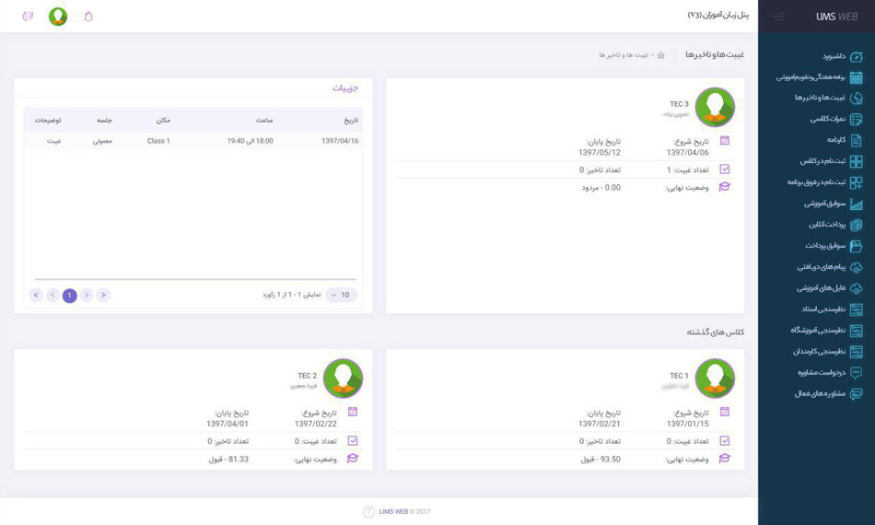Click the TEC 3 class name
The image size is (875, 525).
click(679, 104)
